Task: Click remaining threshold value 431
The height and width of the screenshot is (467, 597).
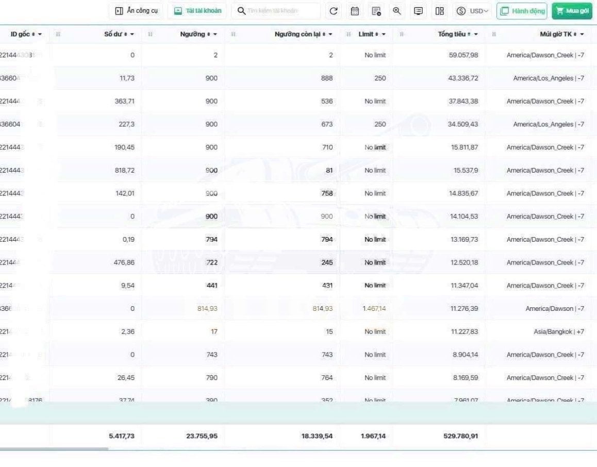Action: point(327,286)
